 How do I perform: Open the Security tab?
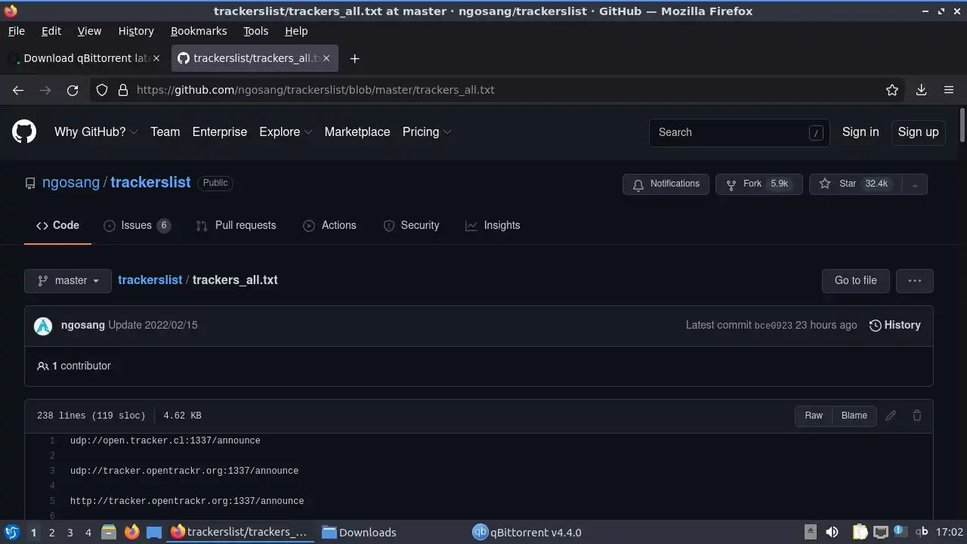[411, 225]
